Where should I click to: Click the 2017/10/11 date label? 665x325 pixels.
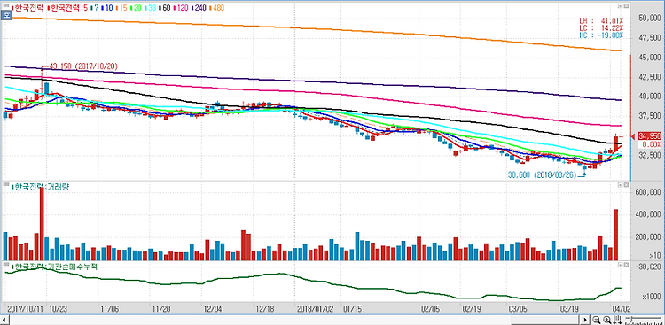pyautogui.click(x=26, y=308)
